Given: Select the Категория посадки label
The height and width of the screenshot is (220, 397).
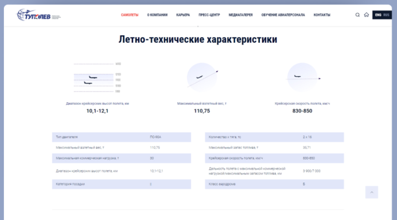Looking at the screenshot, I should pyautogui.click(x=70, y=184).
